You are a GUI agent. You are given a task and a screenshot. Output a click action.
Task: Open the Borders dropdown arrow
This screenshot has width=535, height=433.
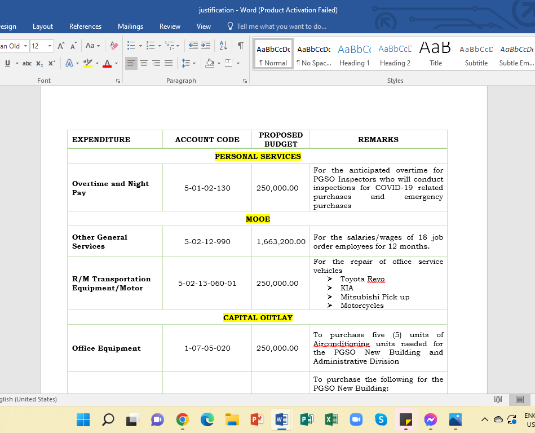click(x=238, y=63)
